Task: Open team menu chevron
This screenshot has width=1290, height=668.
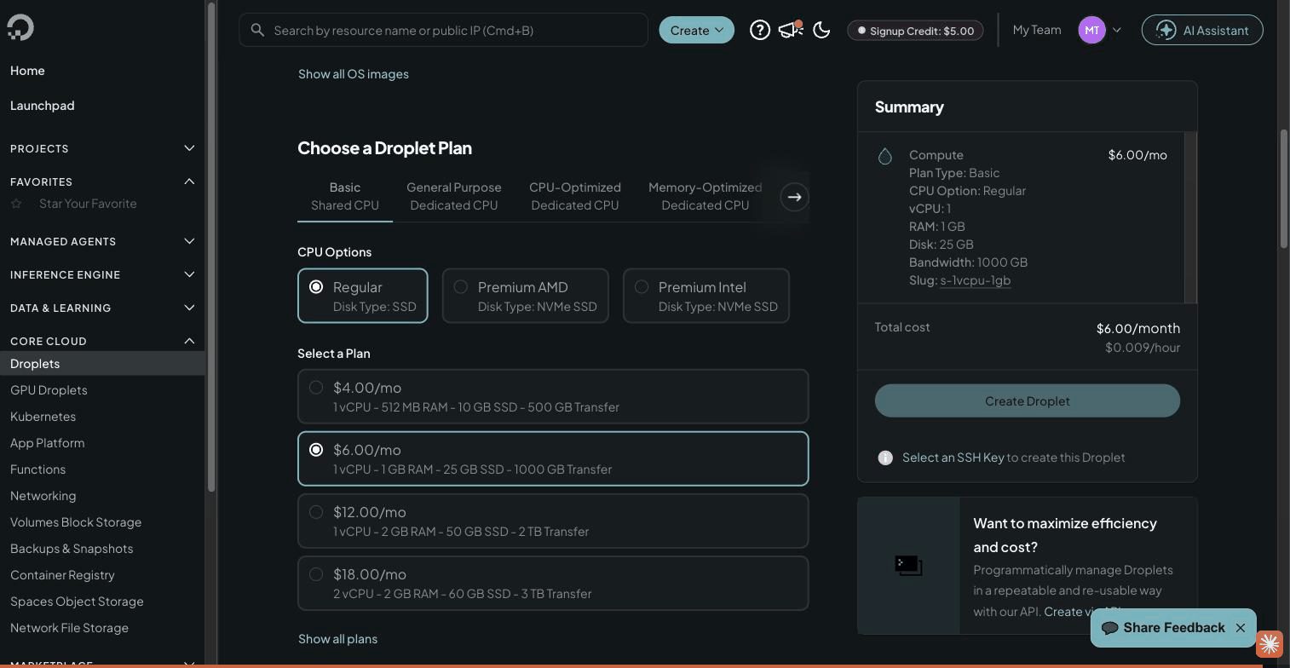Action: click(x=1116, y=30)
